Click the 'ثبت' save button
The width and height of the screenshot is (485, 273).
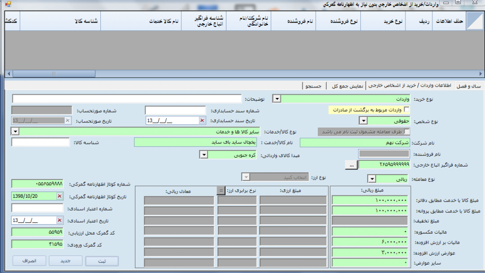coord(102,261)
